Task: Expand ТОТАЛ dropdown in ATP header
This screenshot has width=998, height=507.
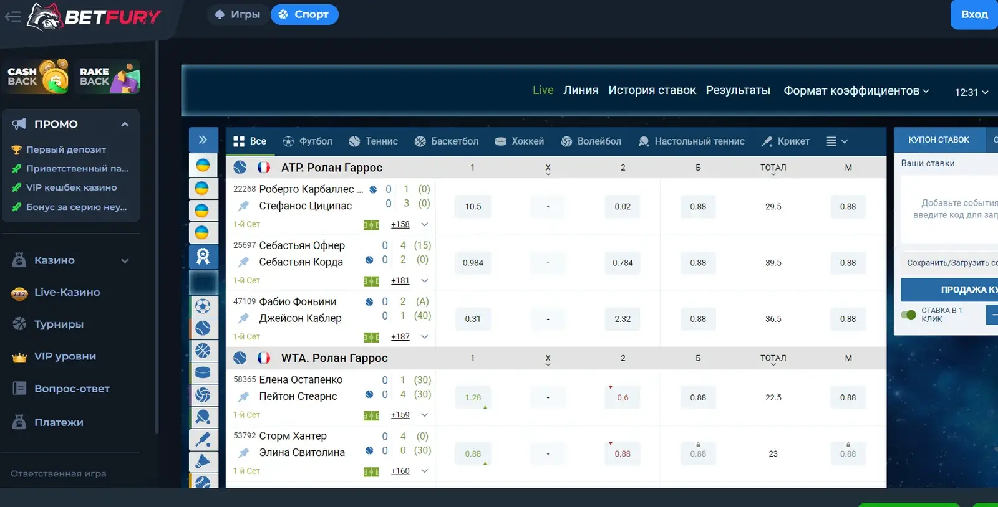Action: pos(773,169)
